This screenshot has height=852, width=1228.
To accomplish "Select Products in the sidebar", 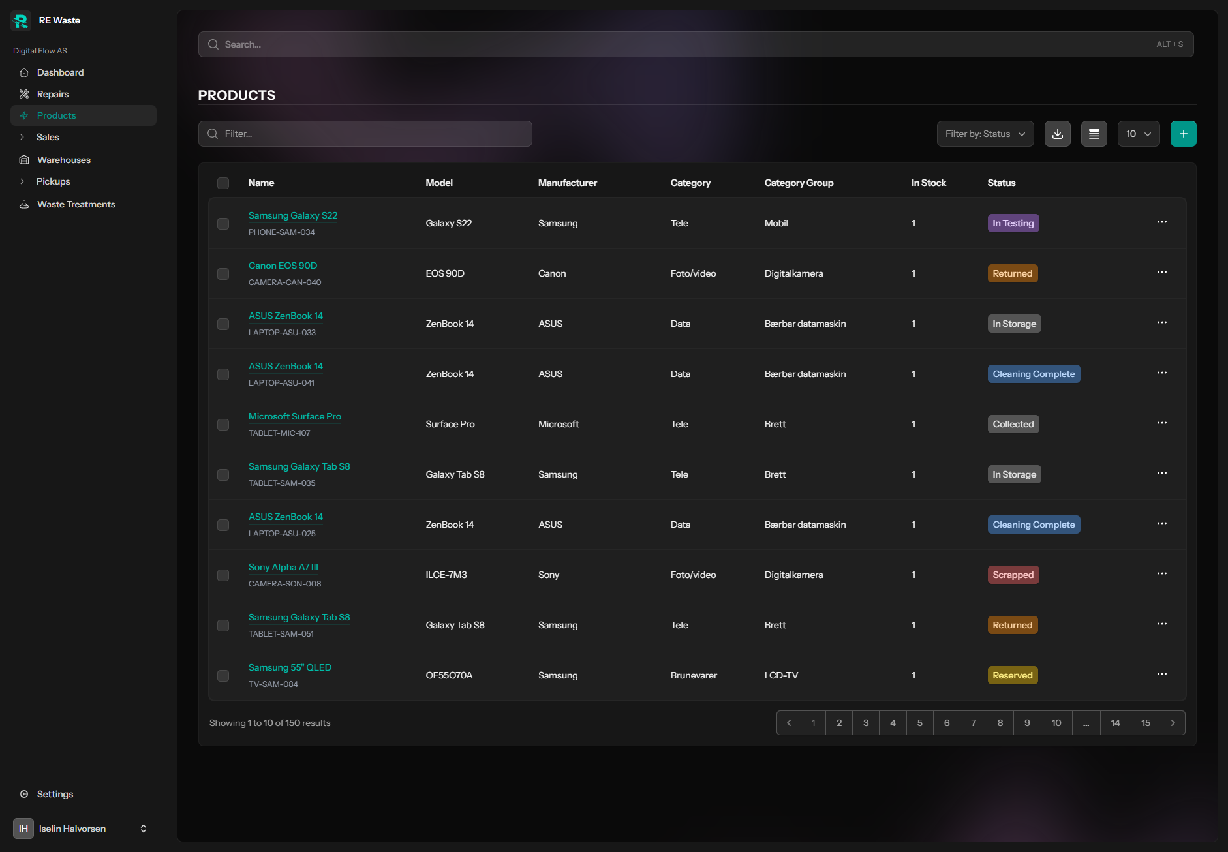I will (x=84, y=115).
